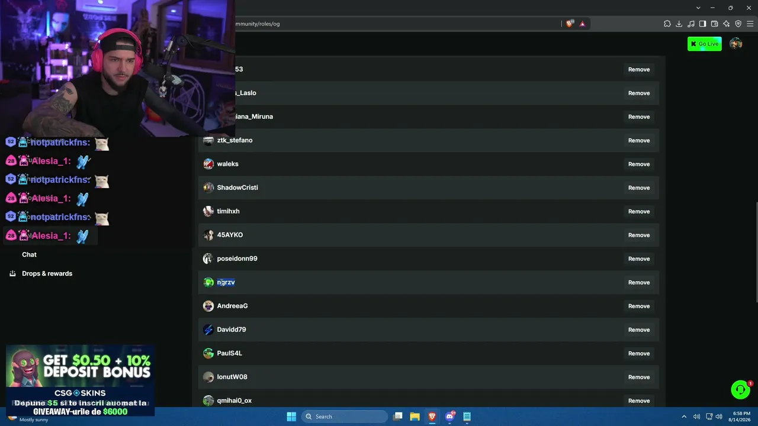Remove PaulS4L from the role
The height and width of the screenshot is (426, 758).
pos(639,353)
